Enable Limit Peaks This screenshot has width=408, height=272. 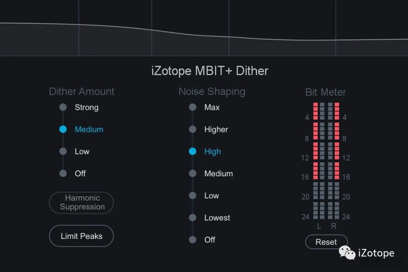tap(82, 236)
